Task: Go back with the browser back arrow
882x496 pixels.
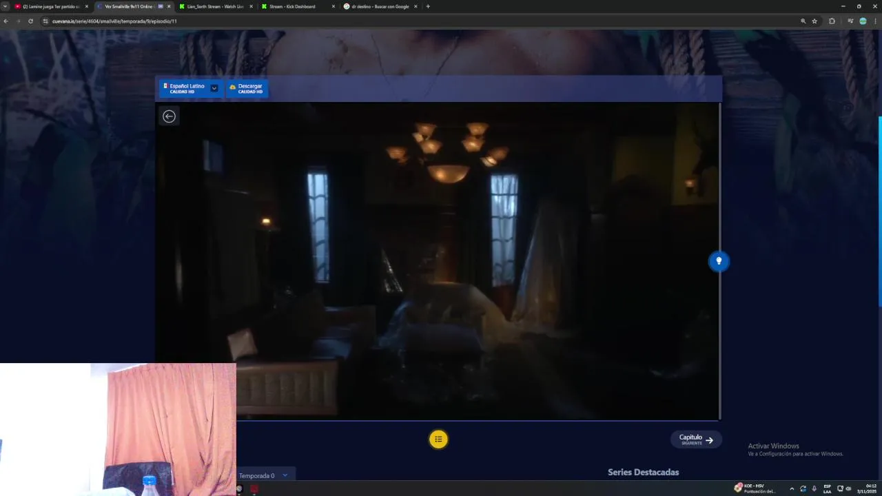Action: click(x=6, y=21)
